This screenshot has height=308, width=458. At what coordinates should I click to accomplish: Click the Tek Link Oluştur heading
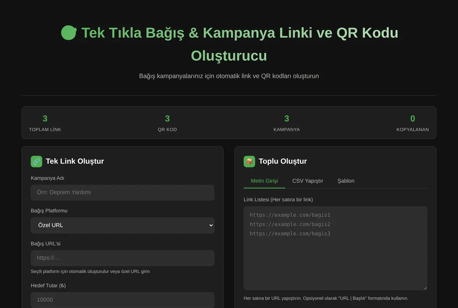tap(75, 161)
